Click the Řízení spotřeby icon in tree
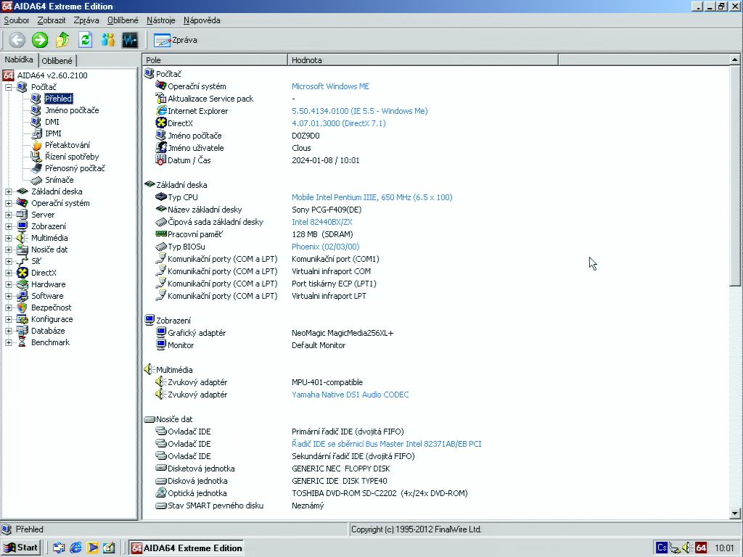743x557 pixels. pos(36,157)
